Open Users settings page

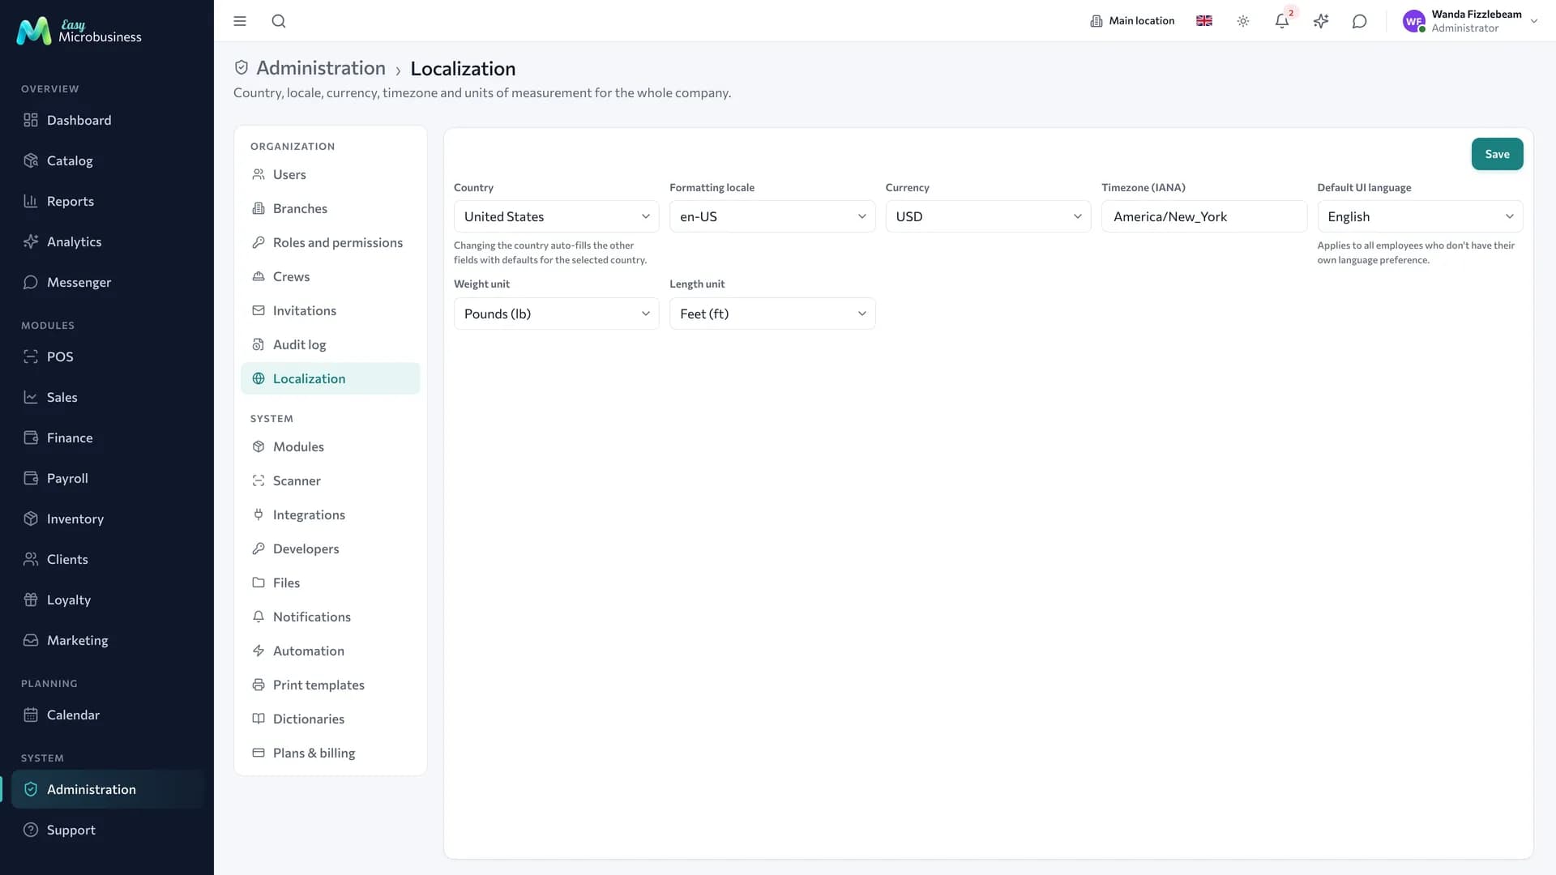click(x=331, y=174)
